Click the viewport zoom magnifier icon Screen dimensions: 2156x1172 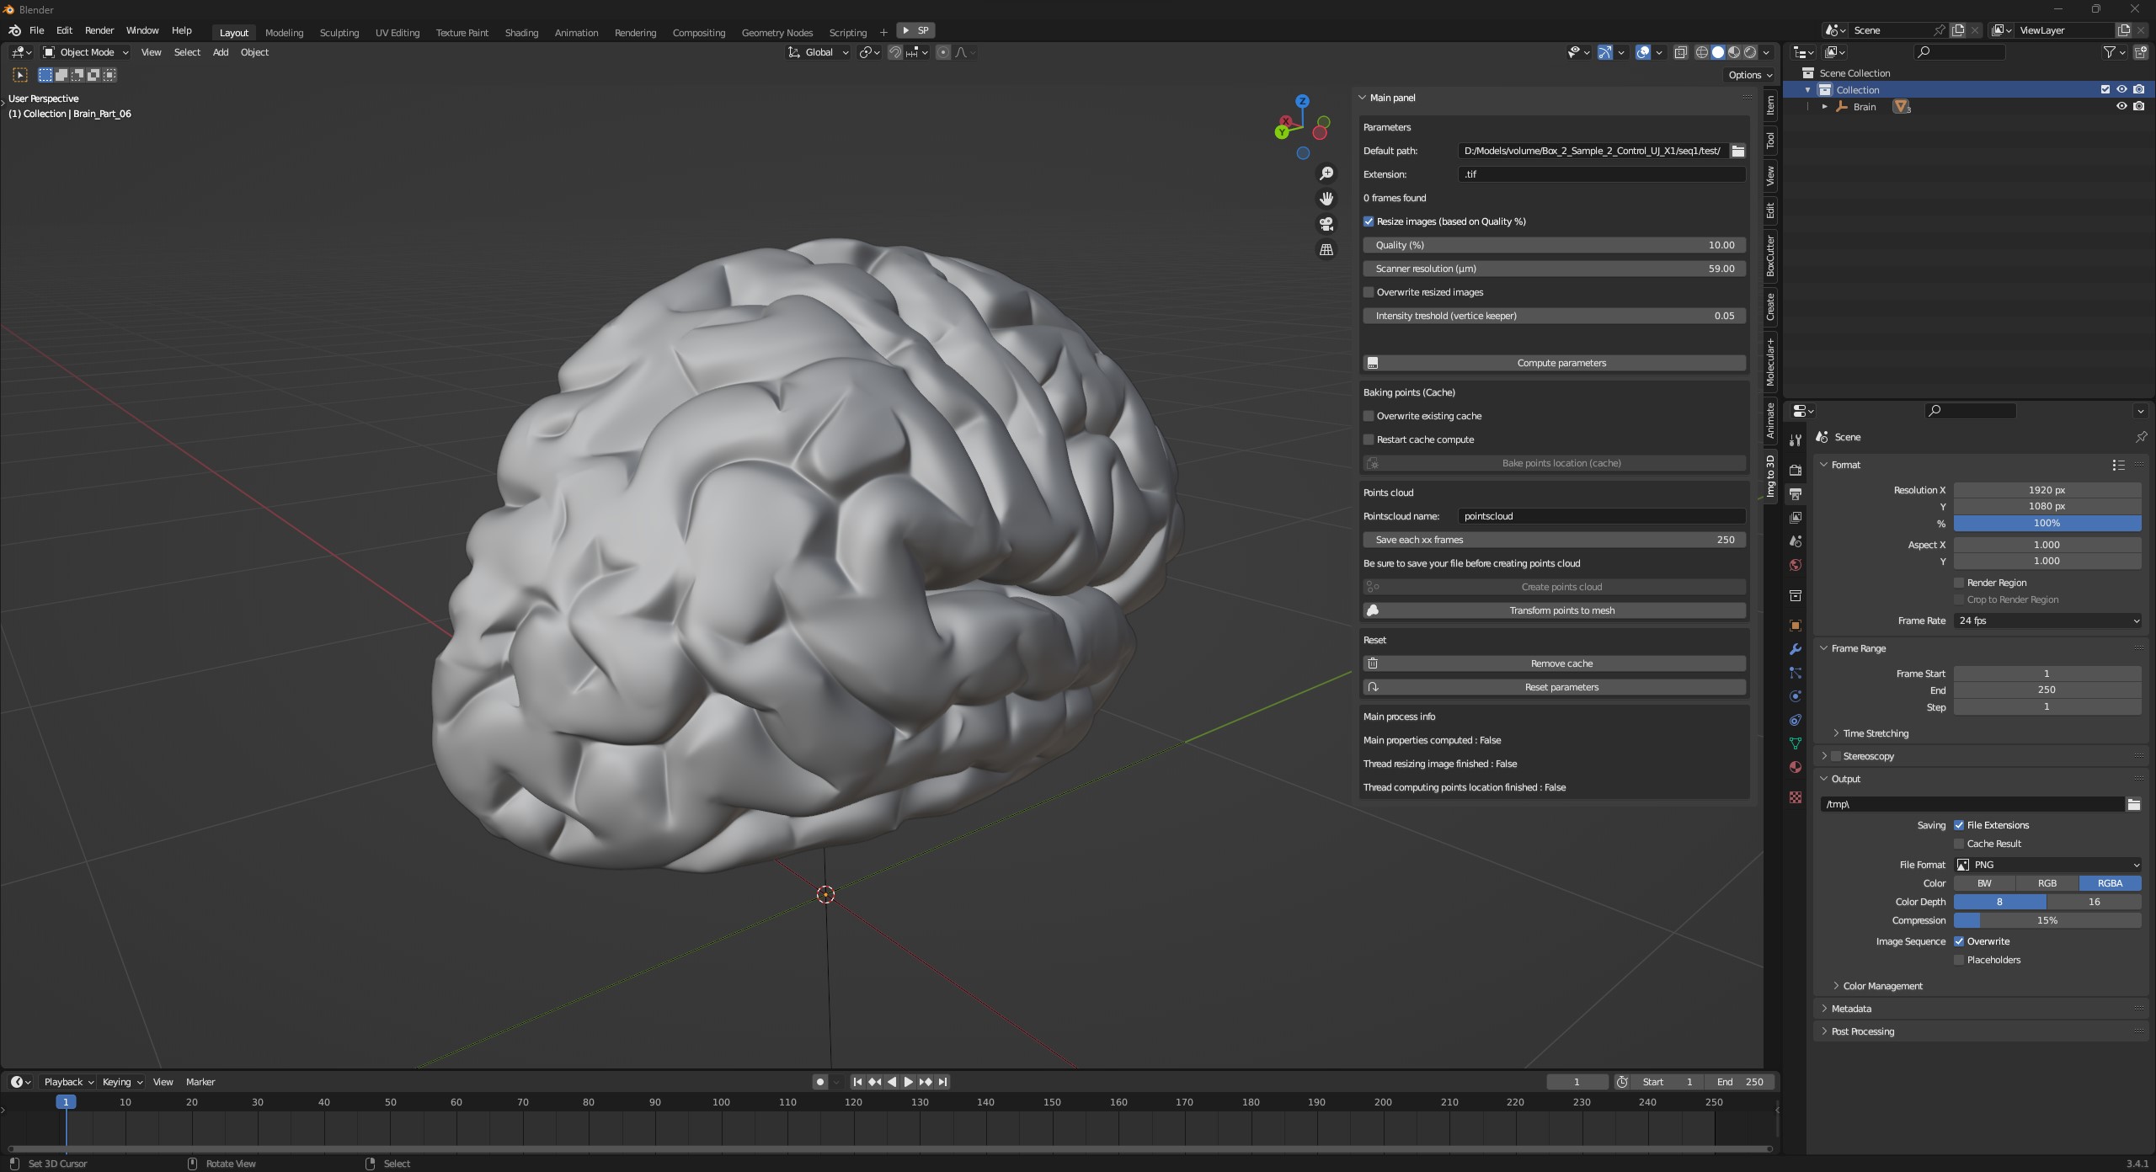(1326, 173)
